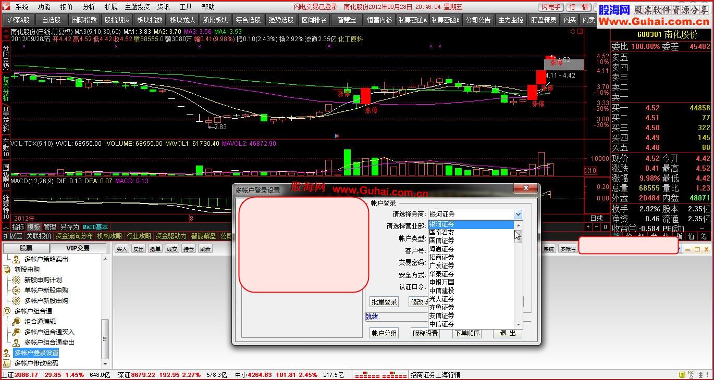
Task: Open the 分析 menu
Action: coord(89,7)
